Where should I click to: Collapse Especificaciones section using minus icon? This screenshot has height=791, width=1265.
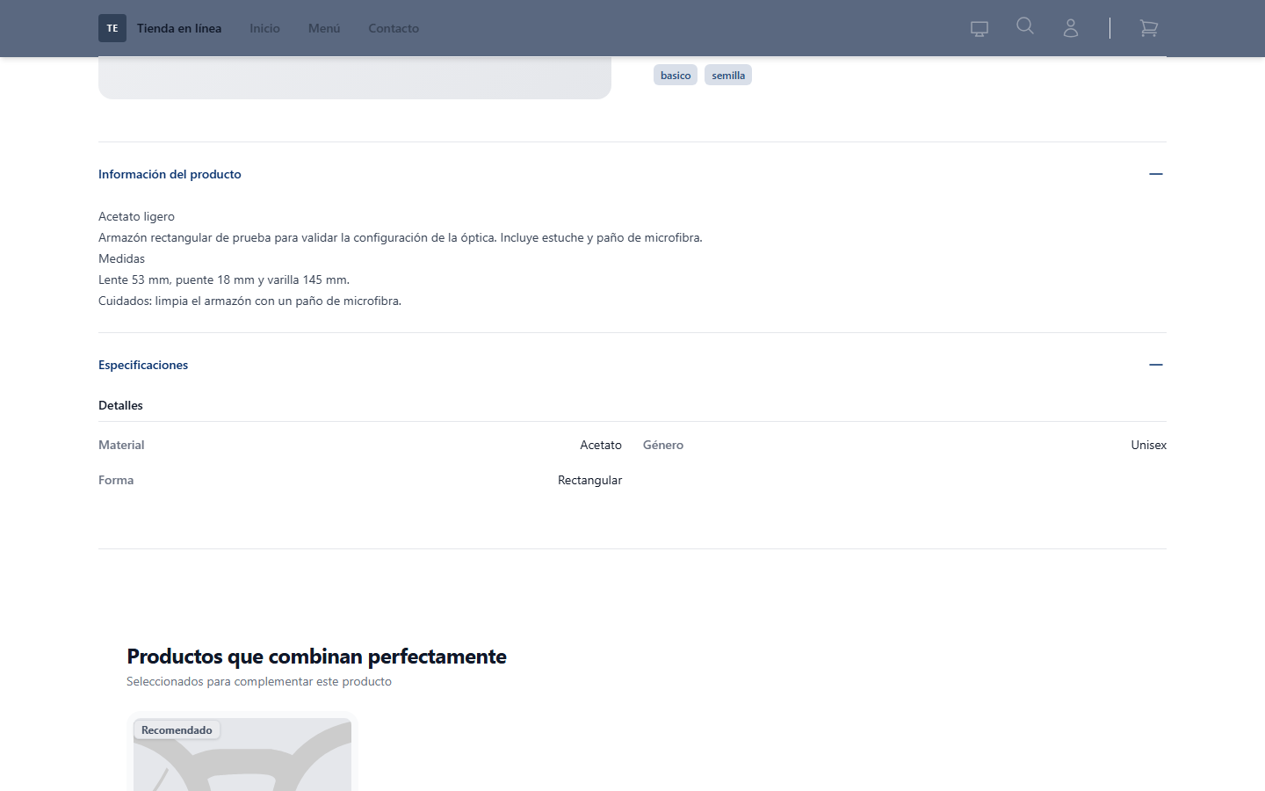coord(1156,365)
